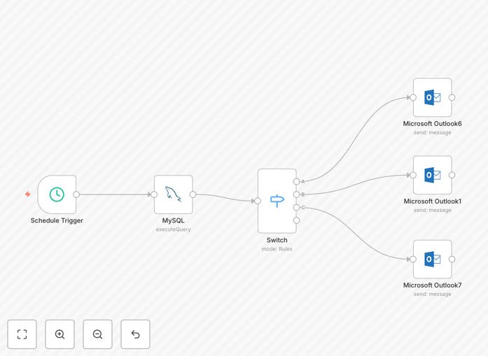Viewport: 488px width, 356px height.
Task: Click "send: message" under Microsoft Outlook6
Action: tap(432, 132)
